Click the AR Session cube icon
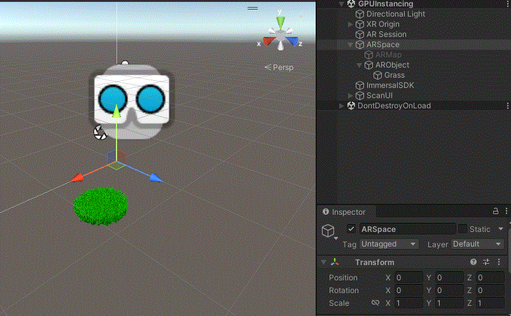The height and width of the screenshot is (316, 511). (360, 34)
